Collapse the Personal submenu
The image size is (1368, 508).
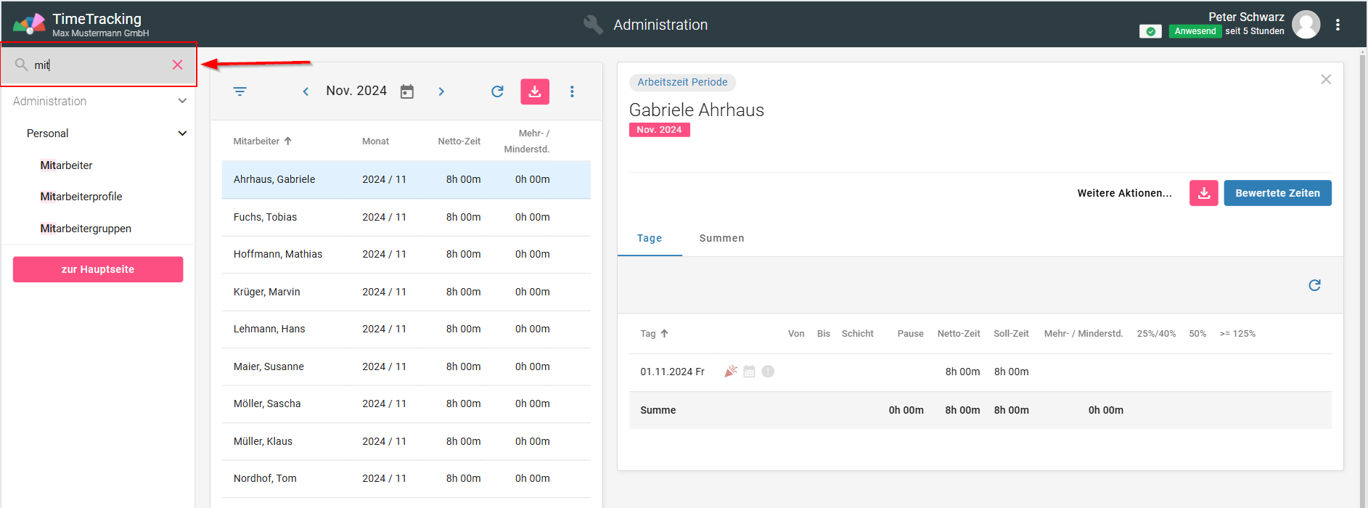(x=182, y=134)
